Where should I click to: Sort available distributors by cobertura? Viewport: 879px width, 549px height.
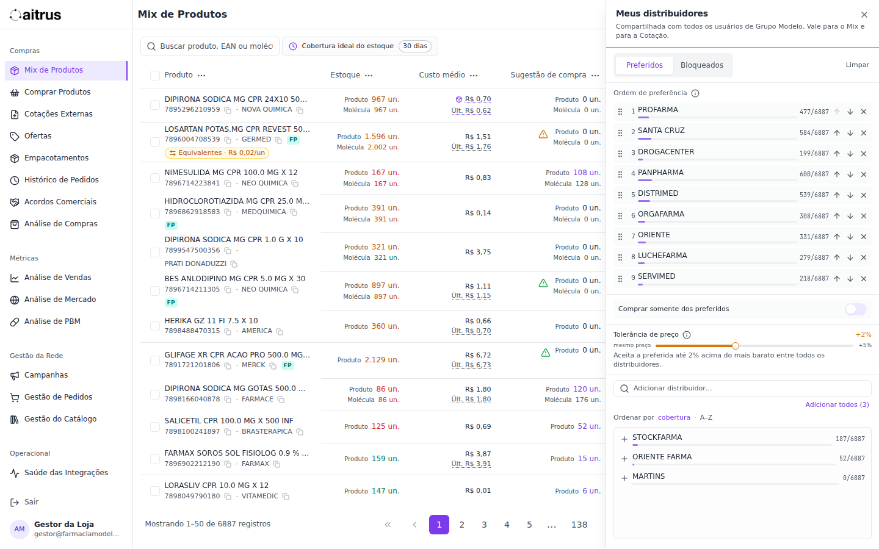pos(674,418)
